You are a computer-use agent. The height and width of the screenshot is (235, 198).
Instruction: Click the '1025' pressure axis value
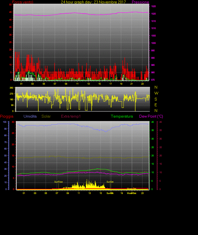click(x=153, y=6)
